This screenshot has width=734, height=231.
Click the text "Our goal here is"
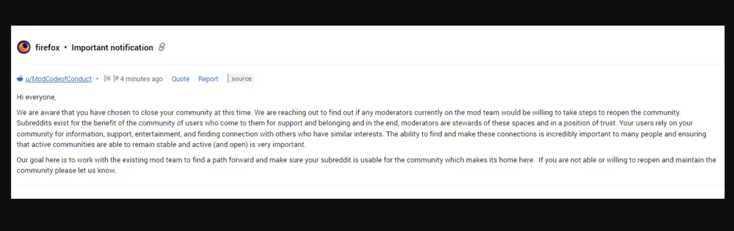[x=42, y=160]
